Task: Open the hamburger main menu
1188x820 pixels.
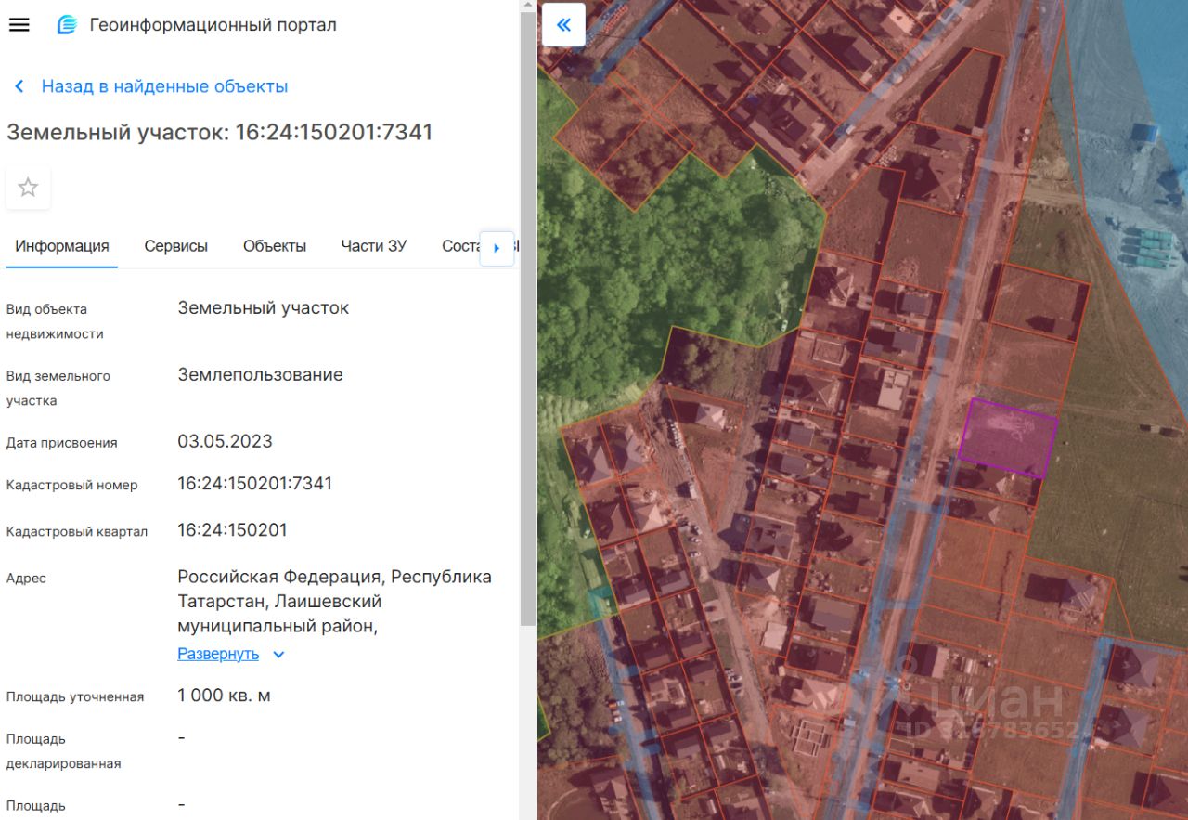Action: (x=19, y=25)
